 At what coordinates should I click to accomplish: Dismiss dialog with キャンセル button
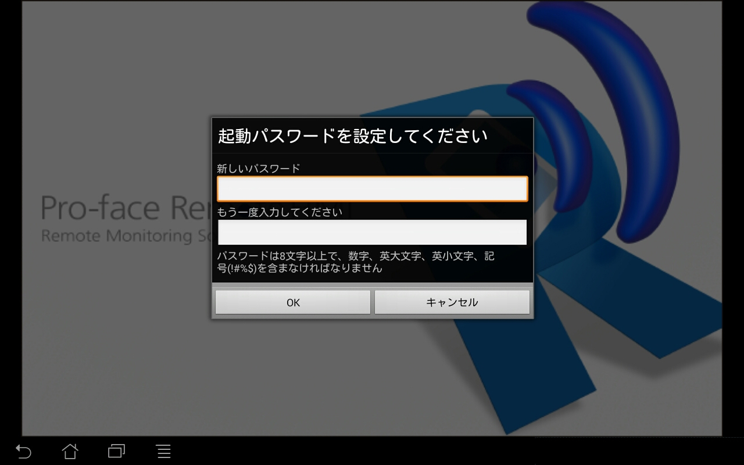click(452, 302)
